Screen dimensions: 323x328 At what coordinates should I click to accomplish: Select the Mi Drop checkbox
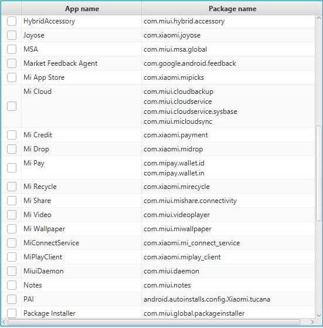click(x=12, y=149)
